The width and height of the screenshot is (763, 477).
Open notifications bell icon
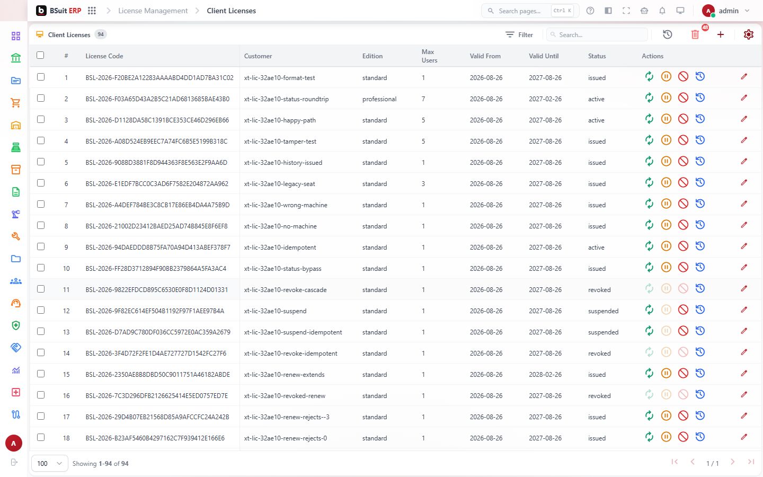click(662, 11)
